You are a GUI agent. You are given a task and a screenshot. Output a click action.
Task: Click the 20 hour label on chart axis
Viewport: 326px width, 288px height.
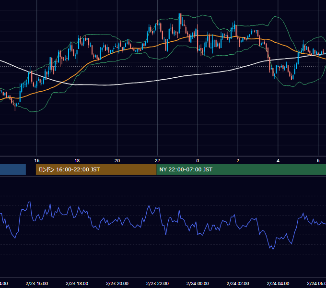[x=117, y=160]
